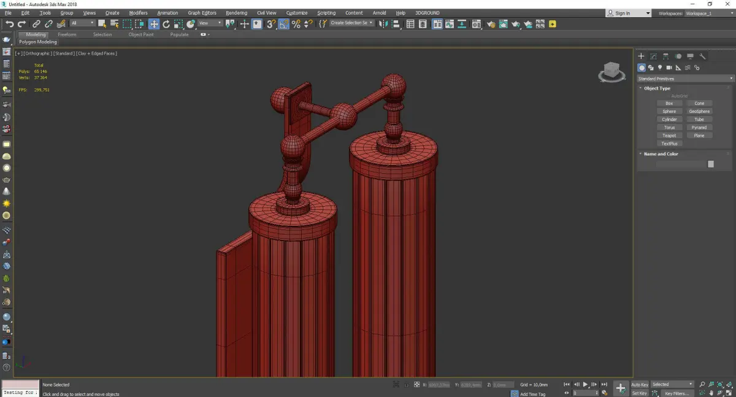Image resolution: width=736 pixels, height=397 pixels.
Task: Open the Scene Explorer toggle icon
Action: point(411,24)
